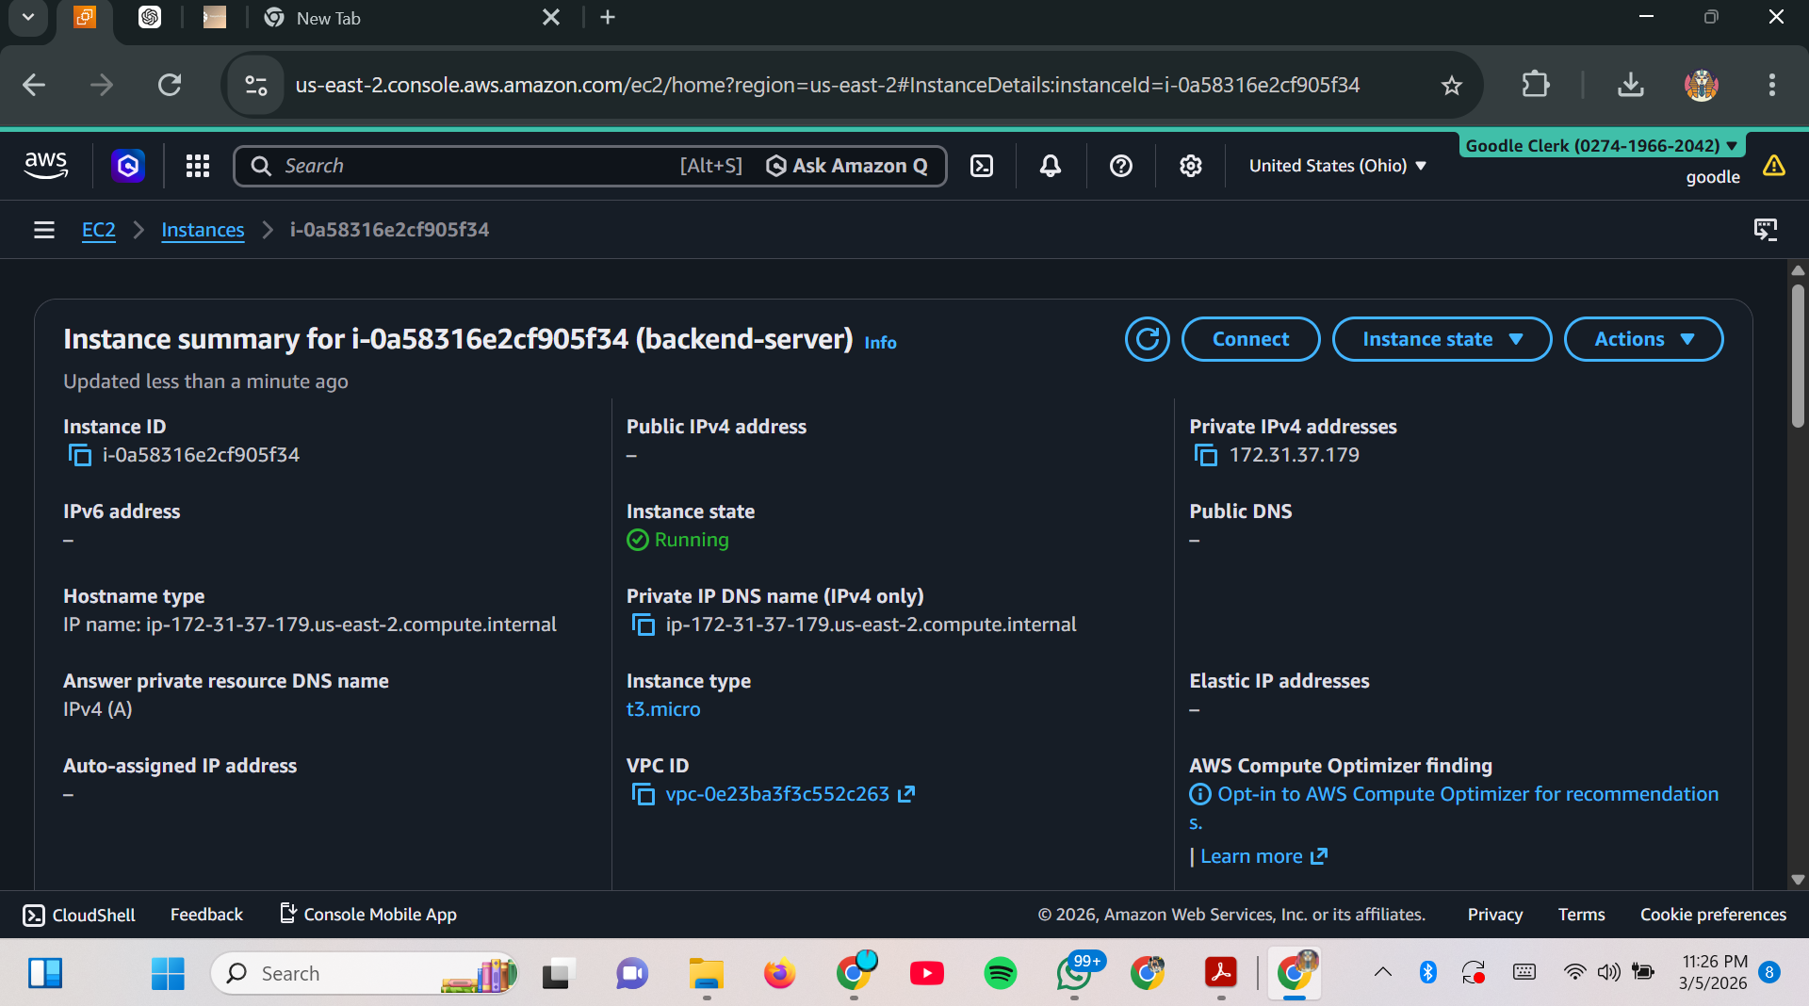Screen dimensions: 1809x1006
Task: Click the page vertical scrollbar thumb
Action: pyautogui.click(x=1798, y=356)
